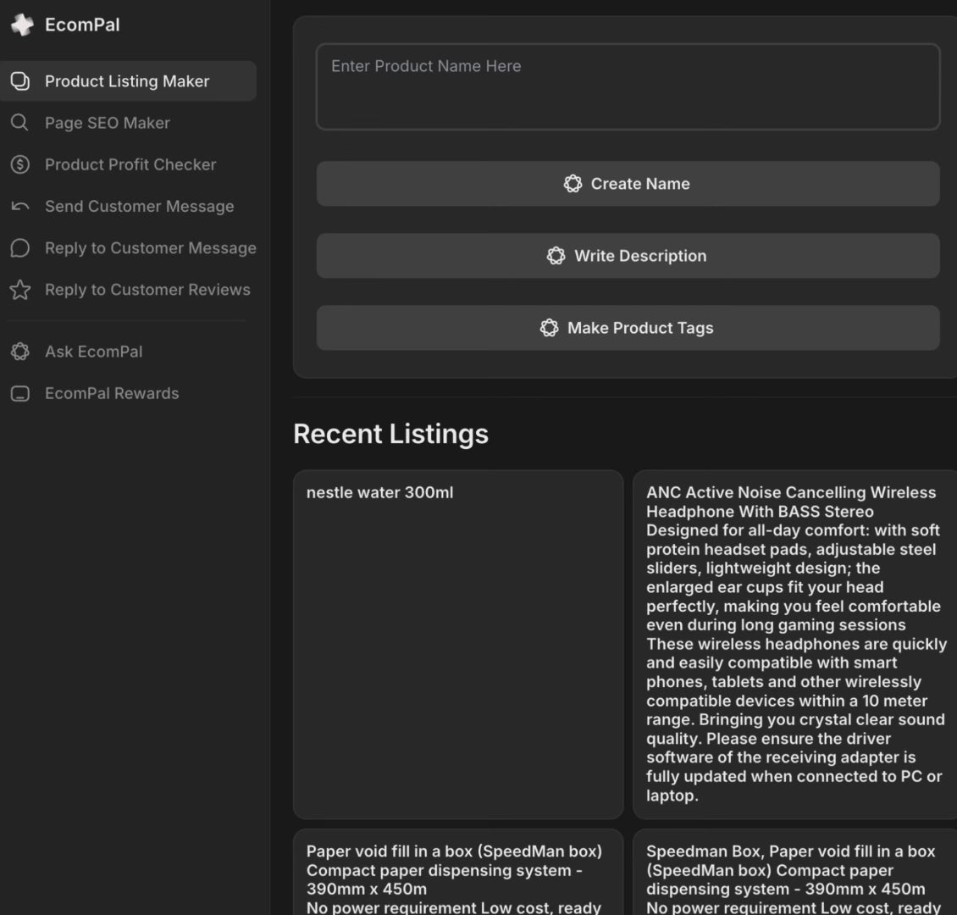
Task: Click the Product Listing Maker sidebar icon
Action: click(x=19, y=81)
